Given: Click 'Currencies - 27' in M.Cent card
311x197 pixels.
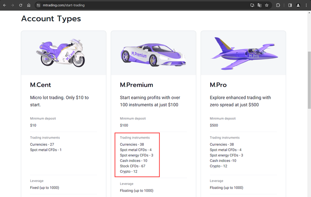Looking at the screenshot, I should tap(42, 144).
